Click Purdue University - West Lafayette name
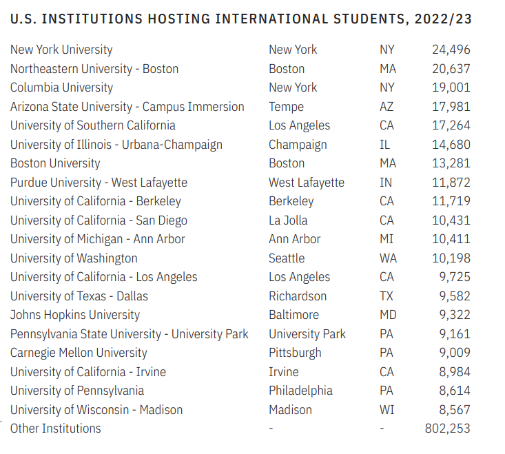Image resolution: width=505 pixels, height=454 pixels. [99, 183]
